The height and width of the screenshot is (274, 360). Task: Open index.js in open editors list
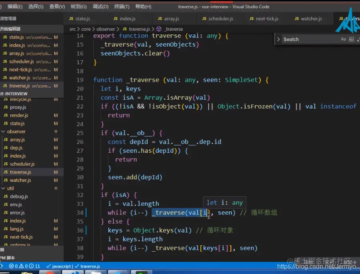(32, 45)
